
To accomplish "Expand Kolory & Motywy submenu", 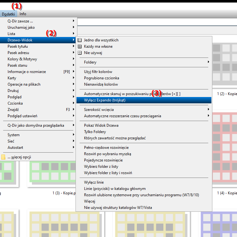I will [38, 59].
